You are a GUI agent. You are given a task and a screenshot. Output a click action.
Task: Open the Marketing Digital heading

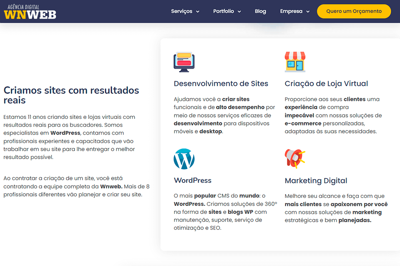316,181
